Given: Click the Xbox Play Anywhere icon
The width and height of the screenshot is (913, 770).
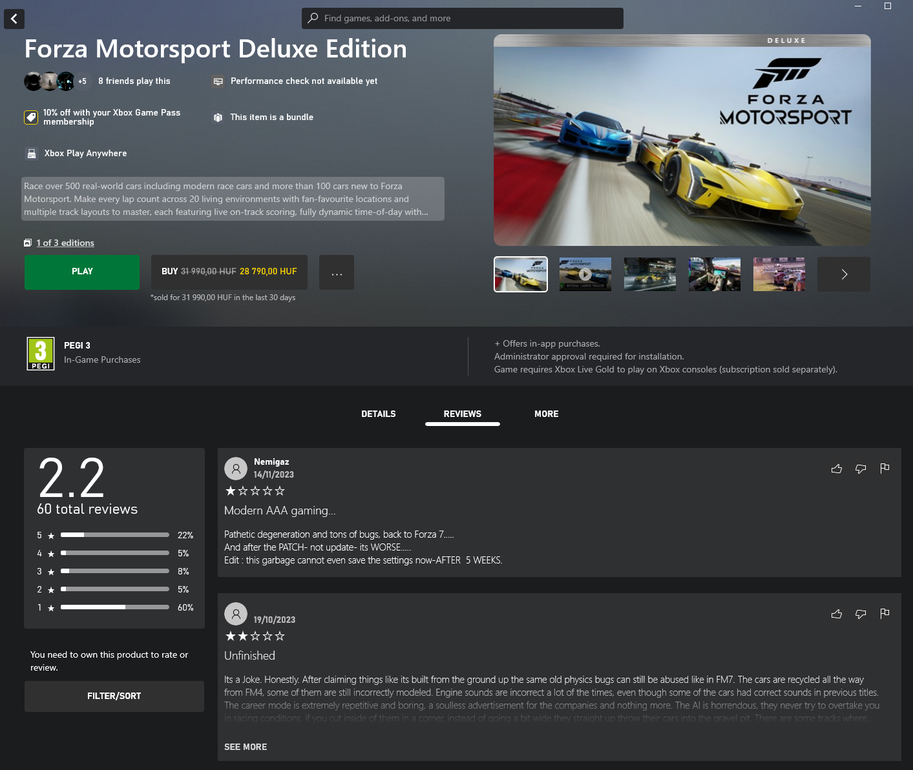Looking at the screenshot, I should (x=32, y=154).
